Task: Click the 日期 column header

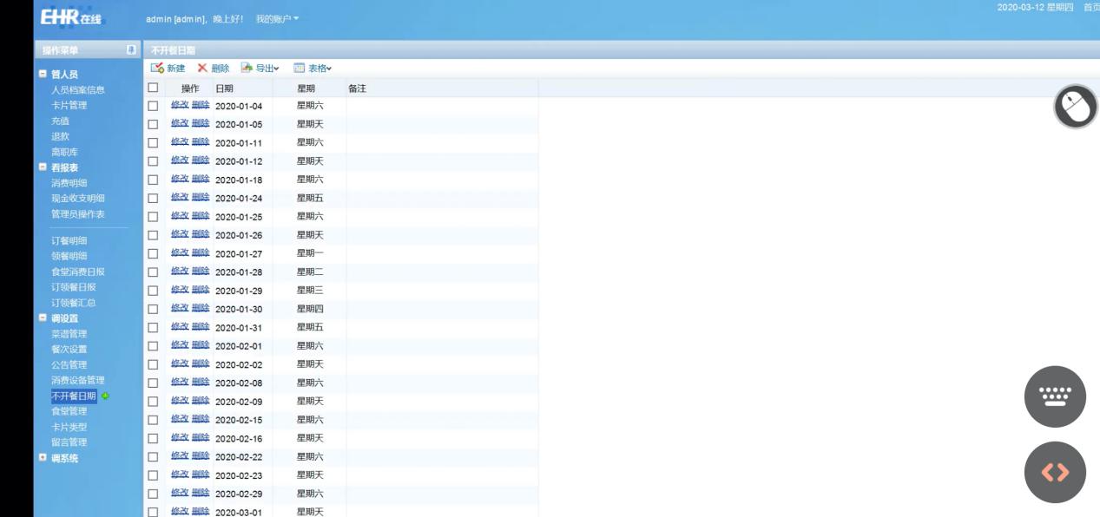Action: click(225, 88)
